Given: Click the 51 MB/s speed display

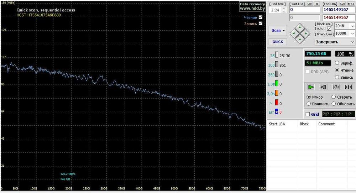Looking at the screenshot, I should 318,63.
